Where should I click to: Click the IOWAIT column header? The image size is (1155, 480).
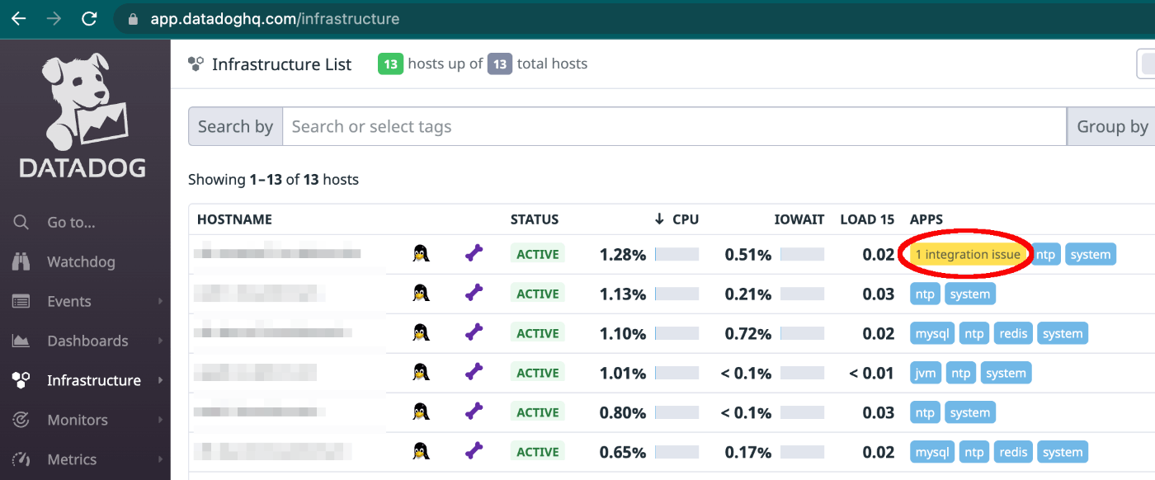(x=799, y=219)
